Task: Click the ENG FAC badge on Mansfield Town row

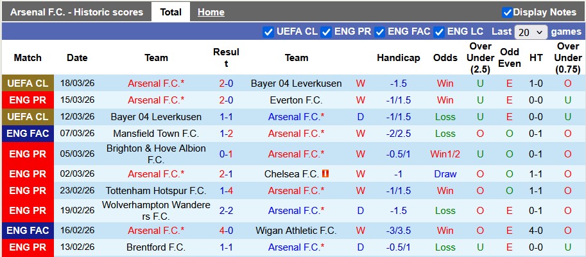Action: point(28,134)
